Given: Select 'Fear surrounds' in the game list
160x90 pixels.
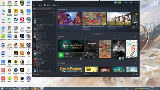Looking at the screenshot, I should (x=42, y=47).
